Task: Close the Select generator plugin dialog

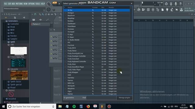Action: (x=131, y=3)
